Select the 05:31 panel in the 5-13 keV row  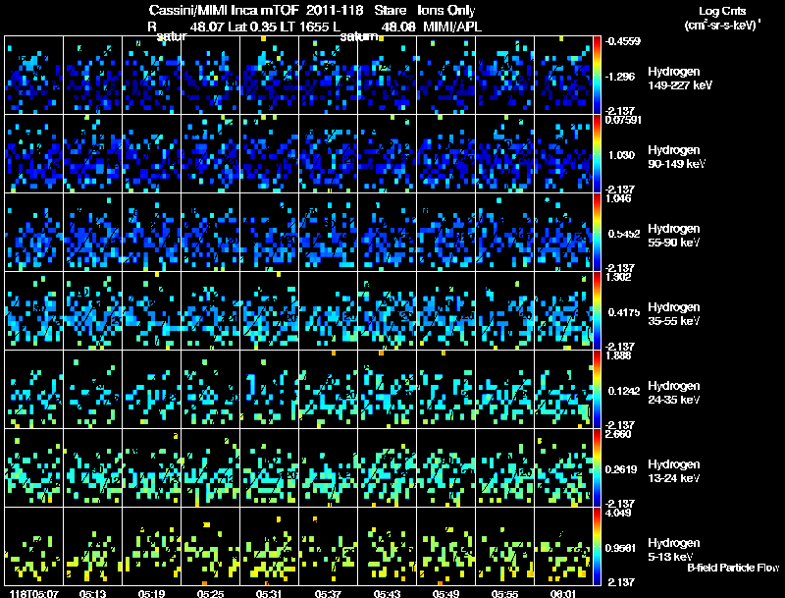tap(269, 546)
